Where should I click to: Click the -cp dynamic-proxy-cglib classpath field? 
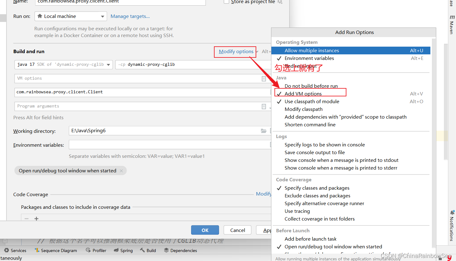(193, 65)
